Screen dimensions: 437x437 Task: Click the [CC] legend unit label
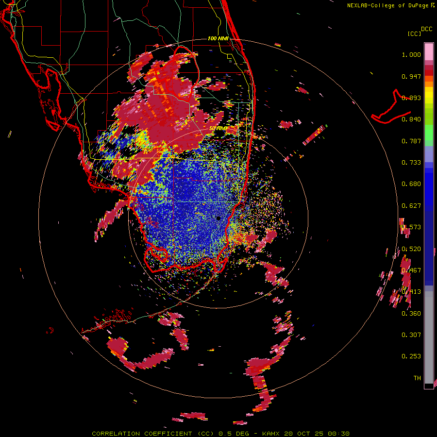(415, 34)
